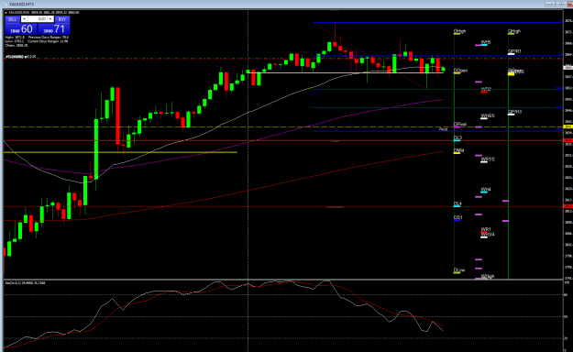Click the Pivot label near dashed yellow line
Screen dimensions: 573x352
[443, 129]
